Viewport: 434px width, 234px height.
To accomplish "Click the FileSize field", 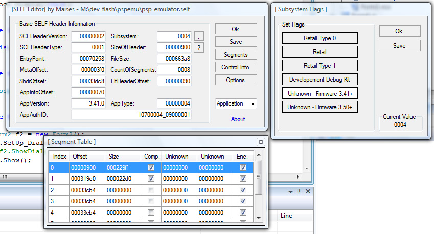I will point(174,59).
